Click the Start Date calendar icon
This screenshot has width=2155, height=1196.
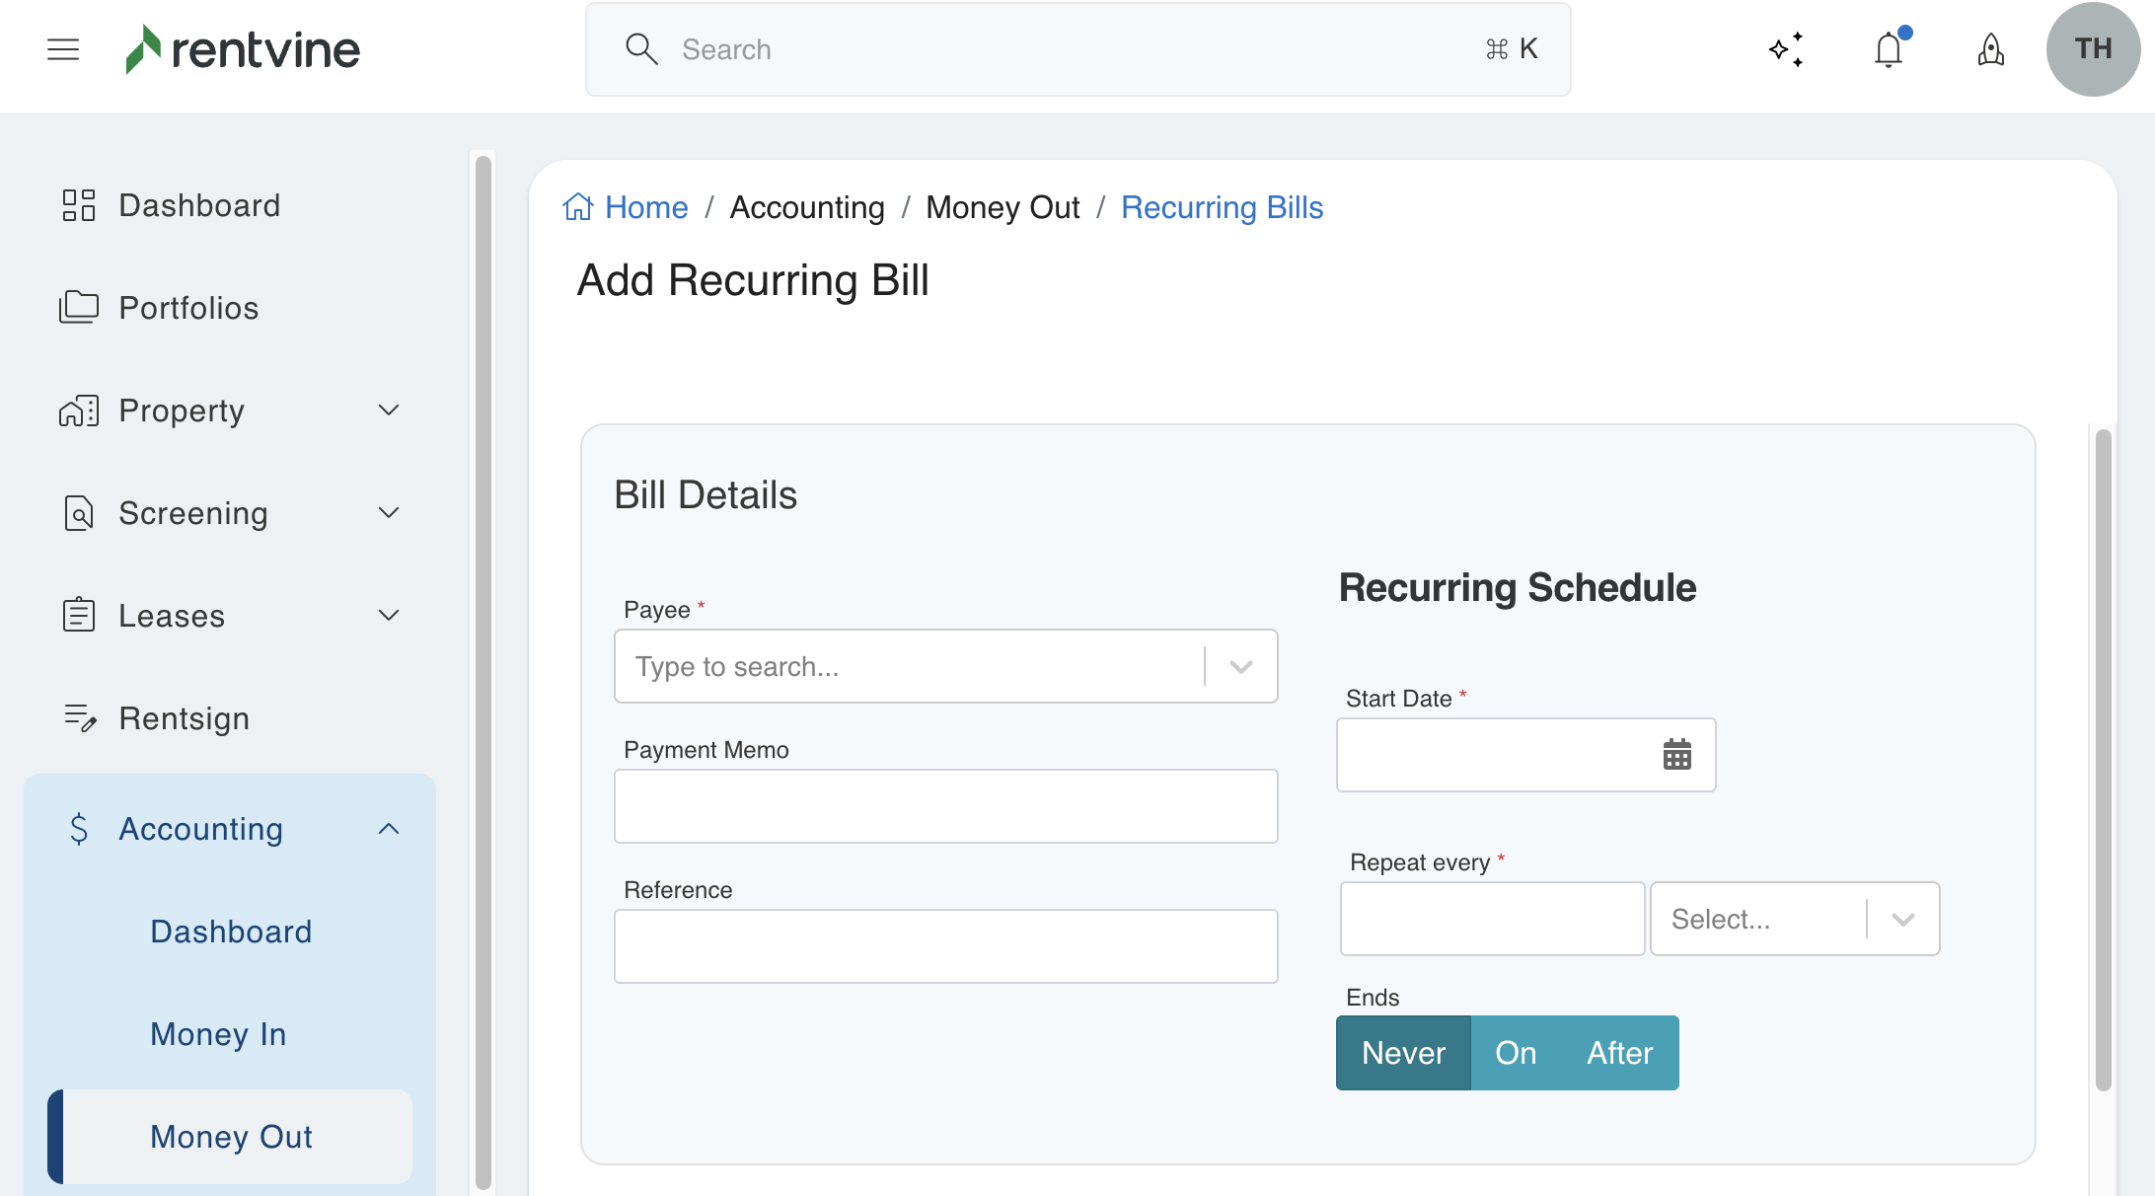coord(1676,755)
